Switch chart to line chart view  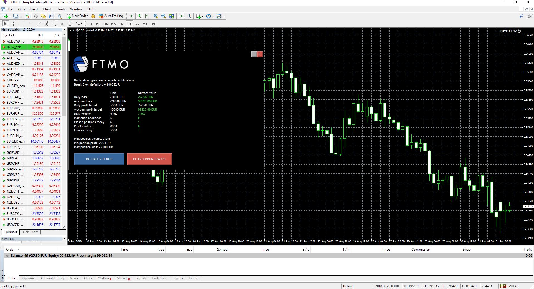point(147,16)
